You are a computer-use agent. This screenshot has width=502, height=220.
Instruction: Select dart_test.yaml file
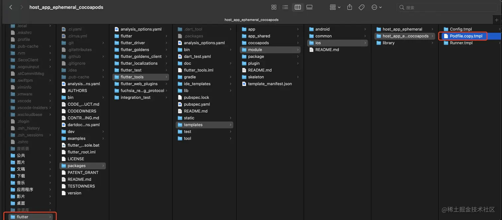pyautogui.click(x=194, y=56)
